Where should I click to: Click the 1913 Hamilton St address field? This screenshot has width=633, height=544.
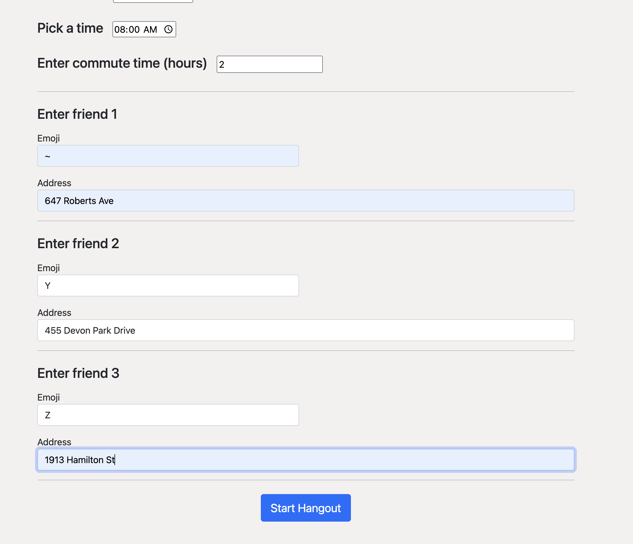pos(306,460)
